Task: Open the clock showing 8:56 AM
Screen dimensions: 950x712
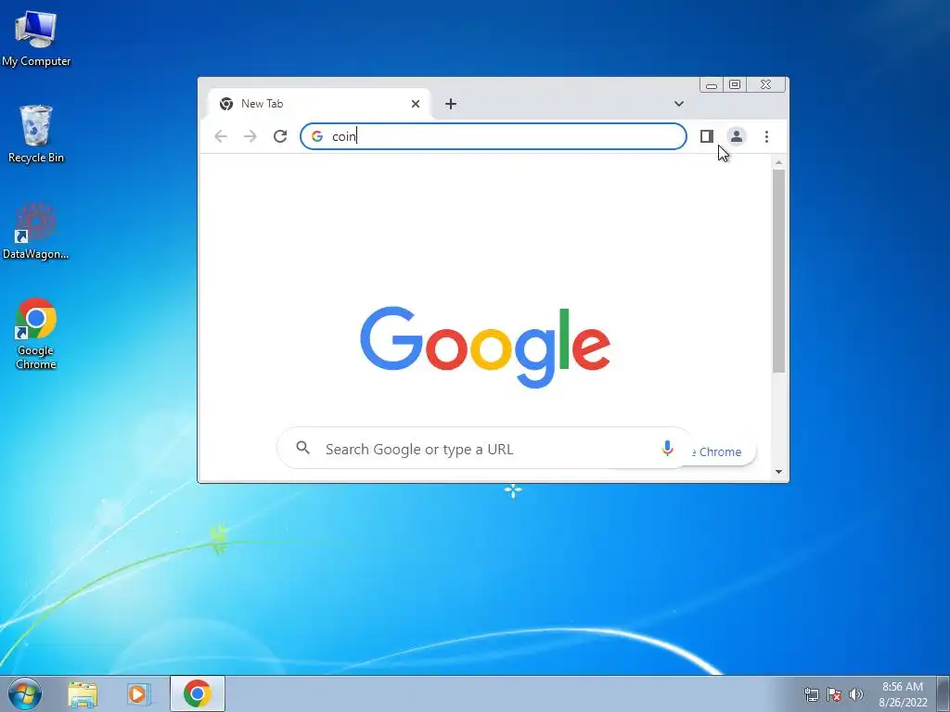Action: (903, 694)
